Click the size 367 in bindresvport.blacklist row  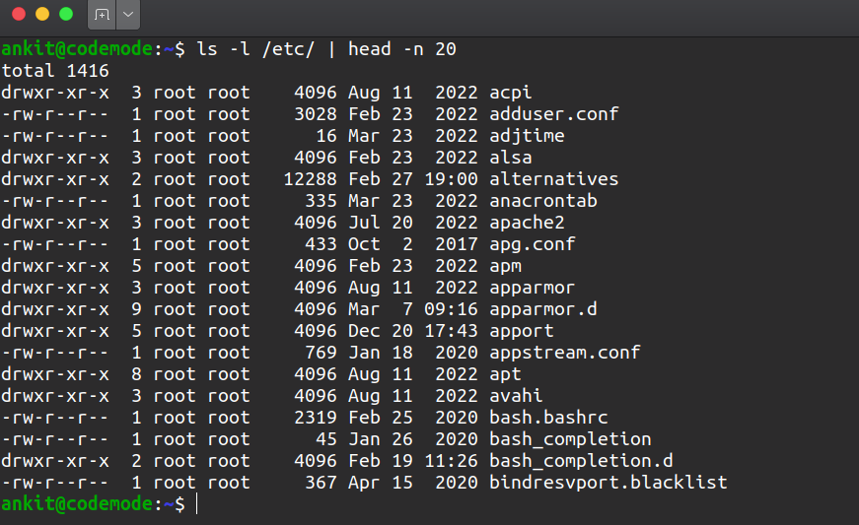coord(322,483)
